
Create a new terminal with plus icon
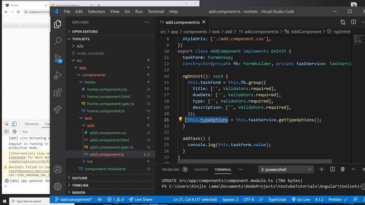click(322, 170)
